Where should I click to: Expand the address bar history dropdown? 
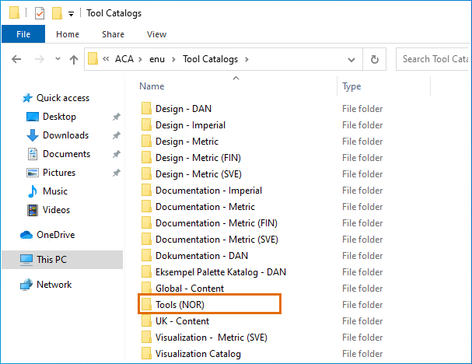(352, 59)
